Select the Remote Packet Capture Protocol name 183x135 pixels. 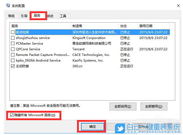click(43, 55)
